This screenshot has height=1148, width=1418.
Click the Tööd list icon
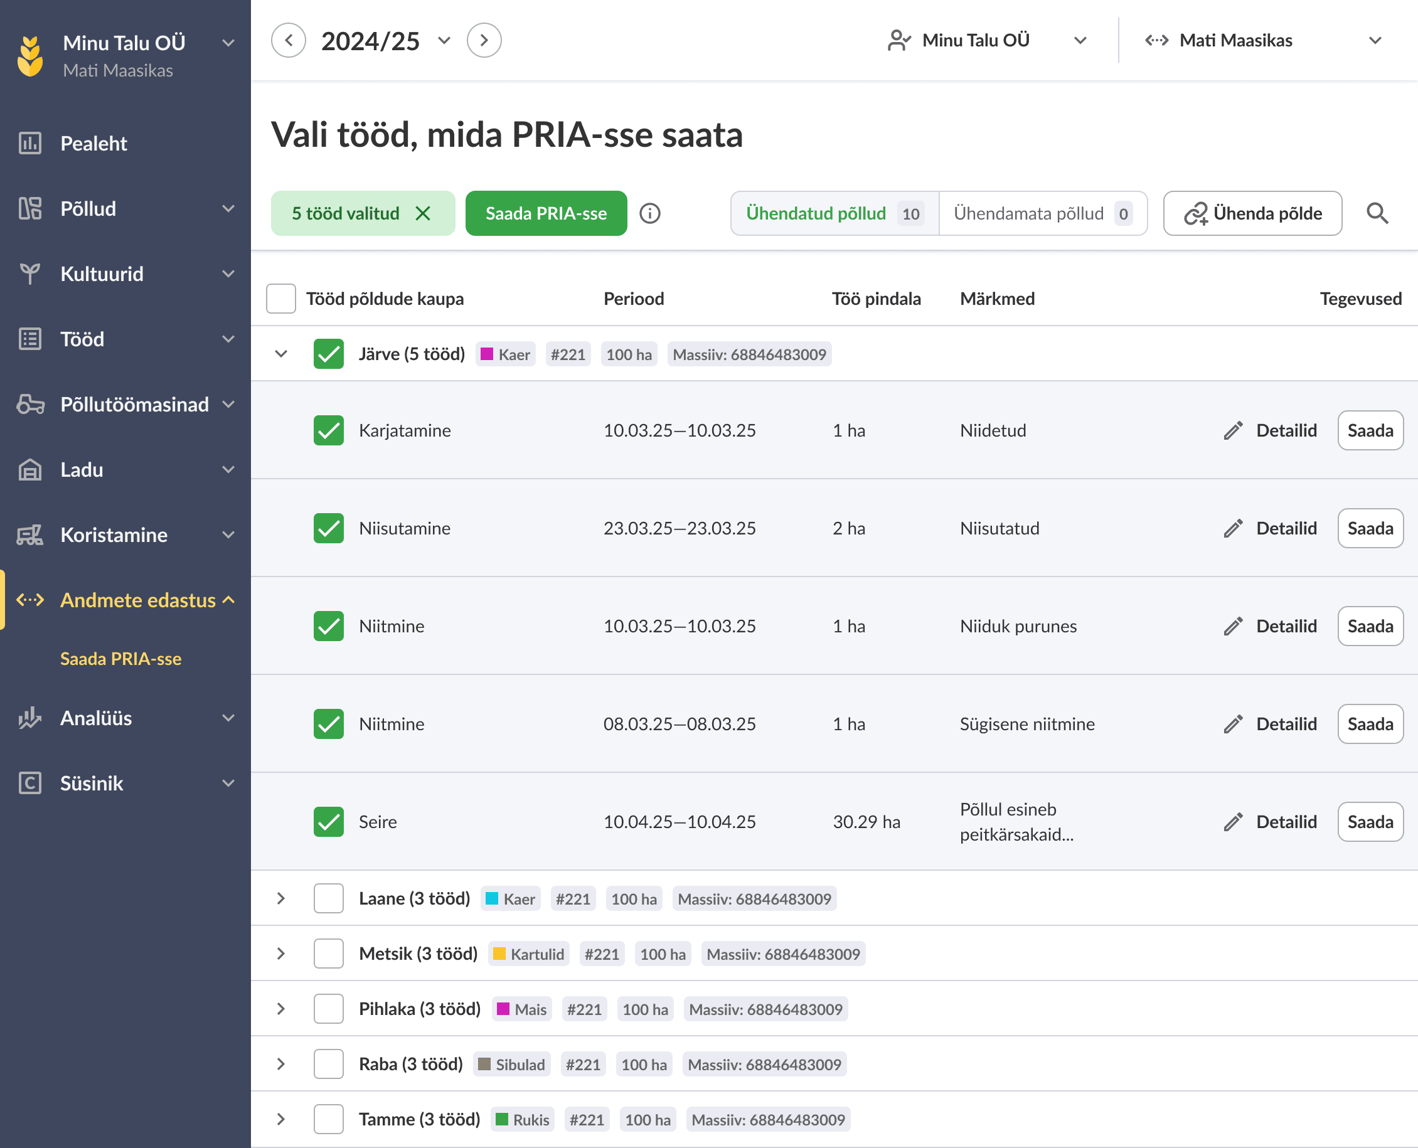pyautogui.click(x=29, y=339)
